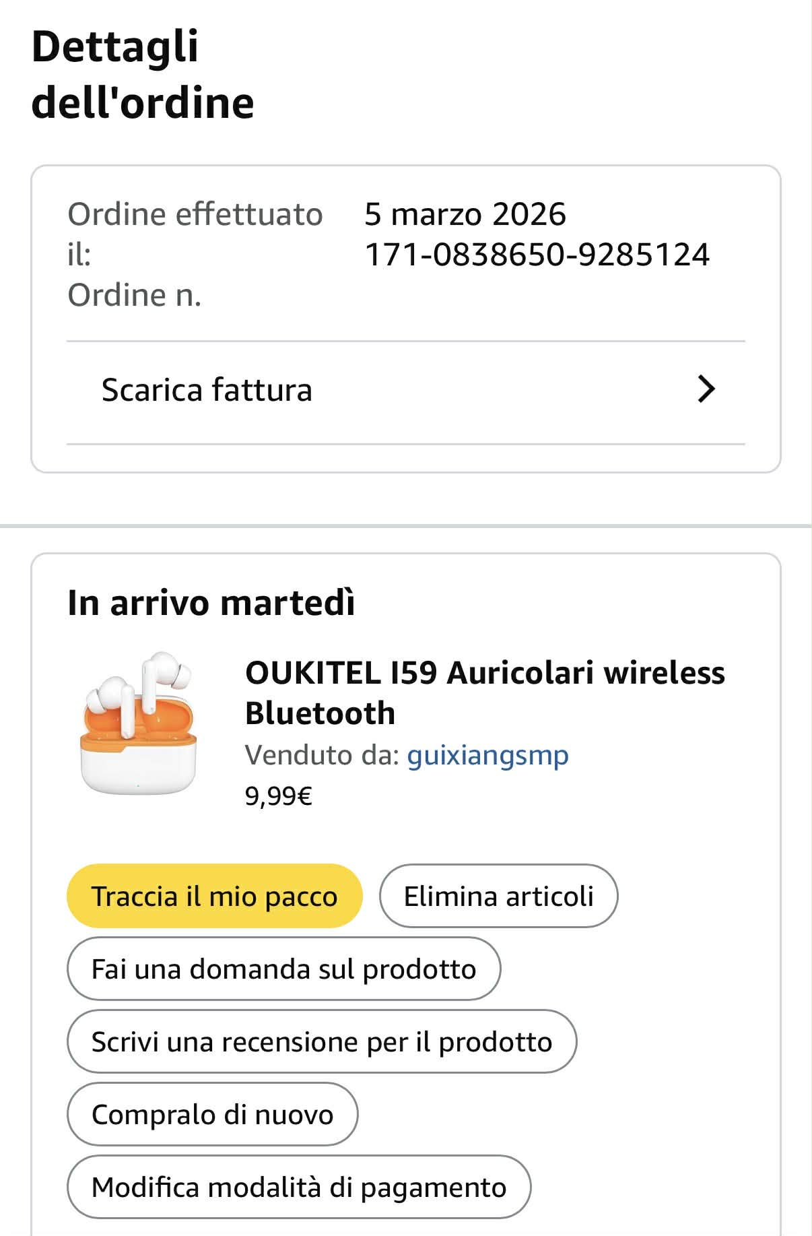Open Modifica modalità di pagamento
Image resolution: width=812 pixels, height=1236 pixels.
pos(299,1188)
